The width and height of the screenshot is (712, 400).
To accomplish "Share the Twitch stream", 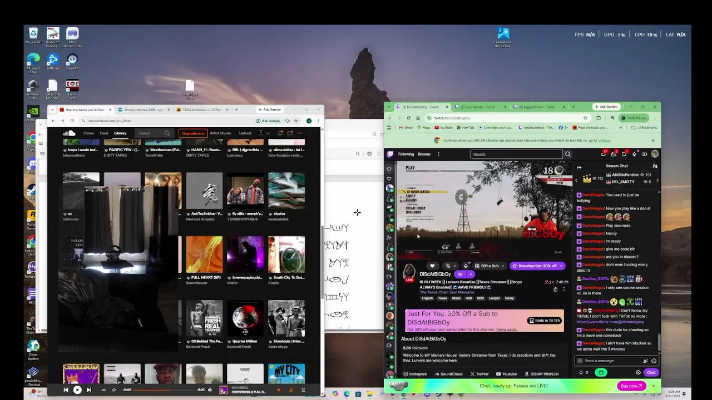I will coord(555,289).
